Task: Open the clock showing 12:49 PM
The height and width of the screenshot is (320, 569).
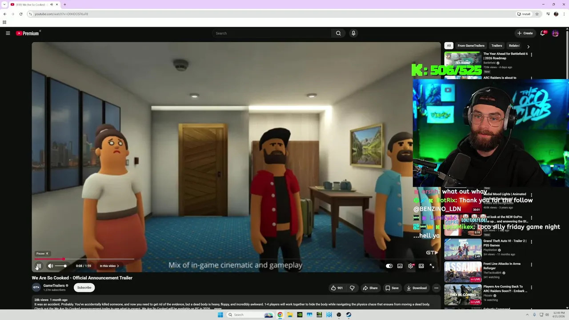Action: coord(558,315)
